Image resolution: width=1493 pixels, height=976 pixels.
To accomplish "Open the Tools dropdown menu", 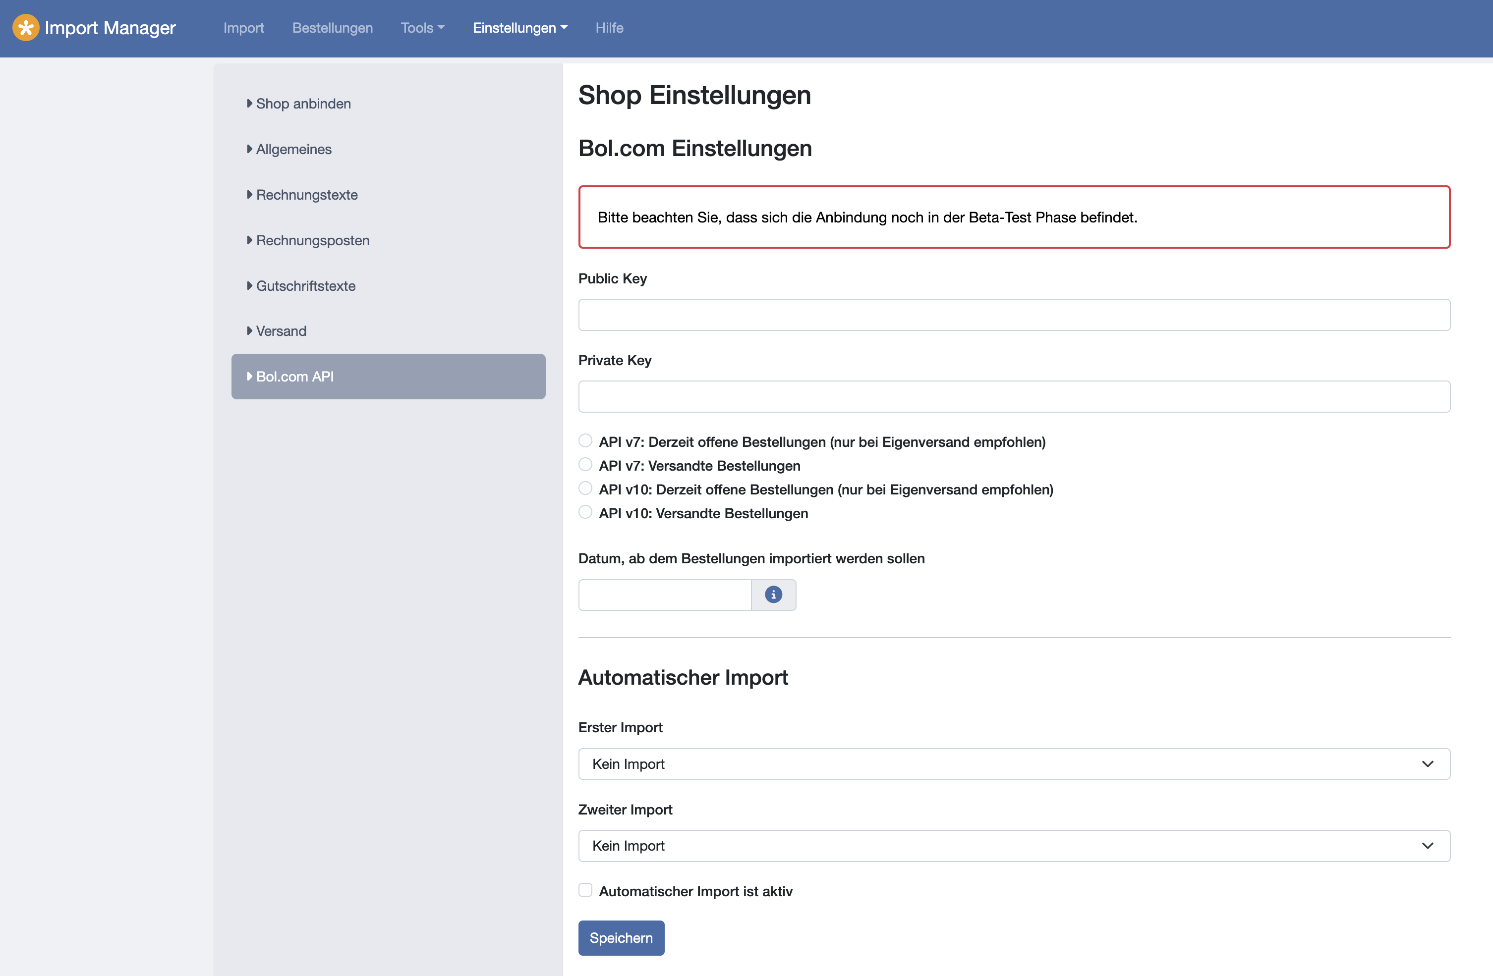I will tap(422, 28).
